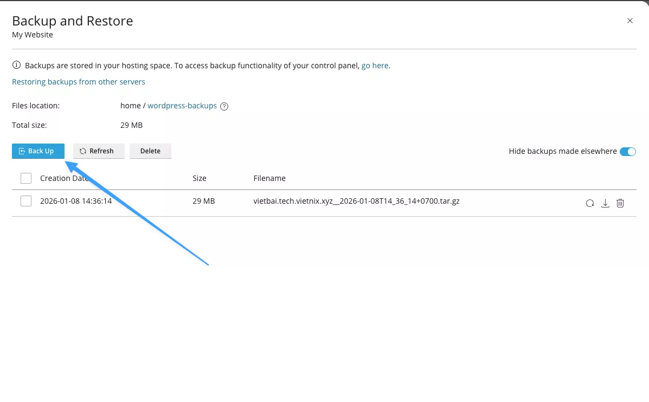The width and height of the screenshot is (649, 402).
Task: Check the select-all checkbox in the header row
Action: tap(25, 178)
